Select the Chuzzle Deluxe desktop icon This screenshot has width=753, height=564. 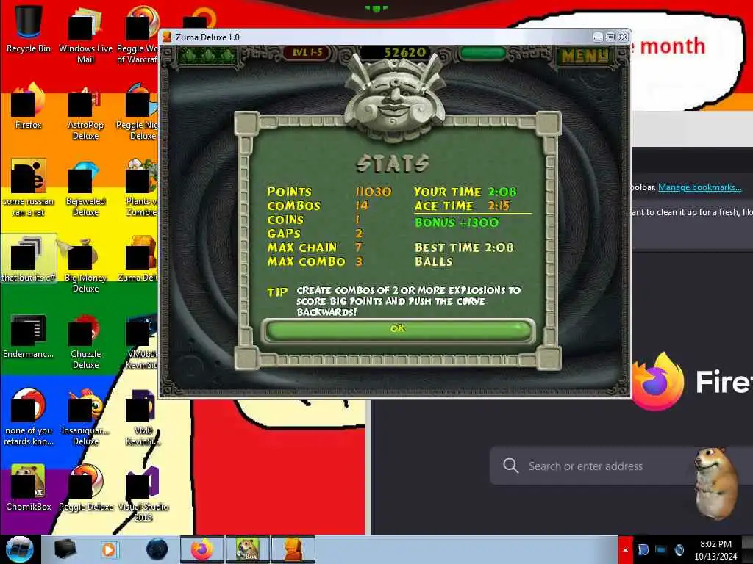click(x=85, y=341)
